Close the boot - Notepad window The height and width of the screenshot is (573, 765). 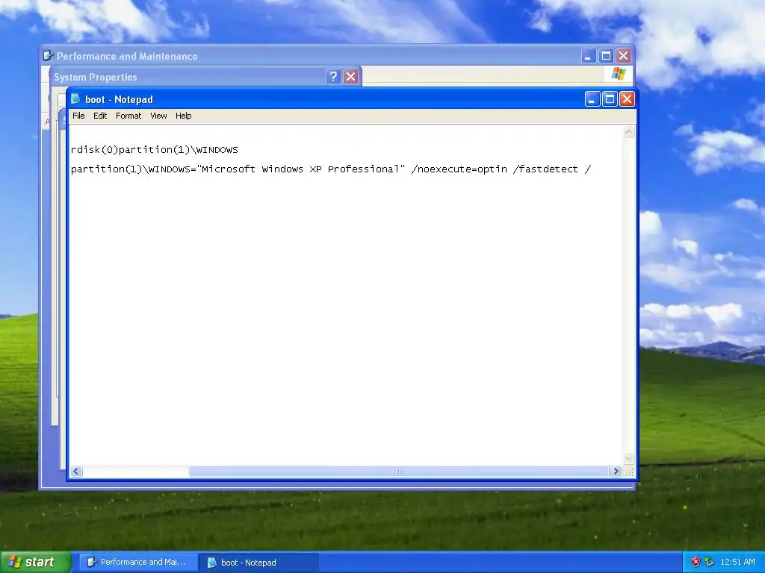[627, 99]
